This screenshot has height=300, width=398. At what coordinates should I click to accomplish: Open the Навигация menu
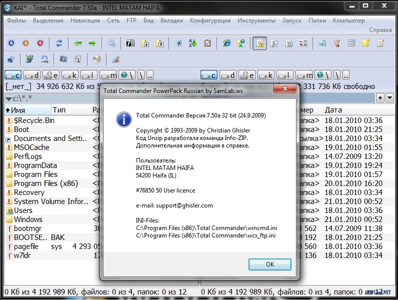85,20
